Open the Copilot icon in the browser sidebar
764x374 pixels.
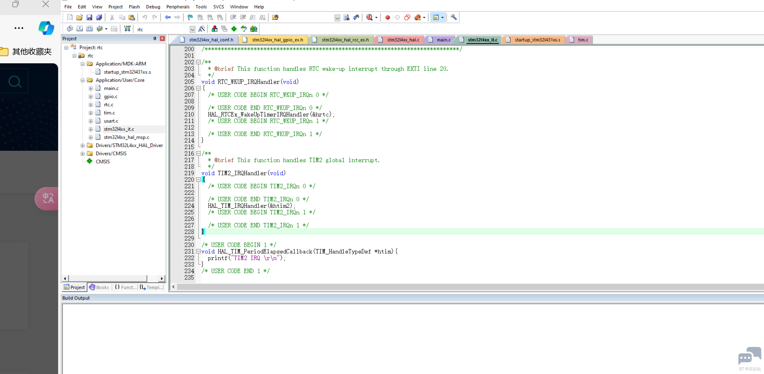(x=46, y=28)
